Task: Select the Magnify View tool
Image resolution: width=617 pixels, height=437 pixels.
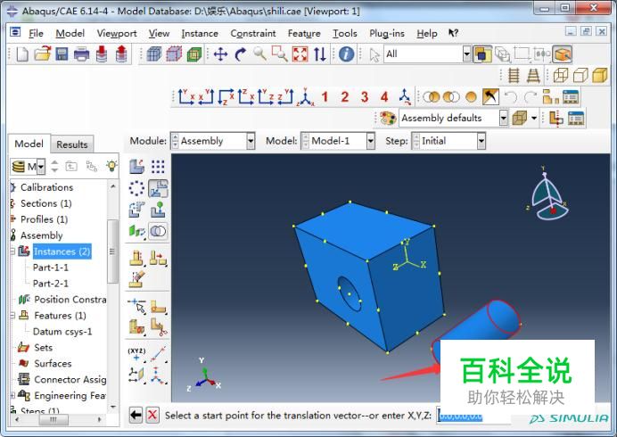Action: point(259,54)
